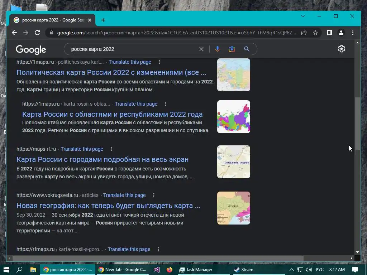Click the scroll up arrow of the page
Screen dimensions: 367x275
pos(357,43)
